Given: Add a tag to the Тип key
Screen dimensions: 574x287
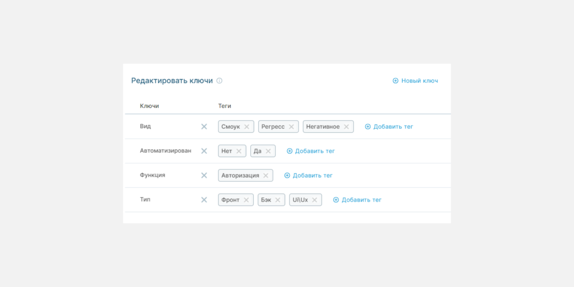Looking at the screenshot, I should [x=357, y=200].
